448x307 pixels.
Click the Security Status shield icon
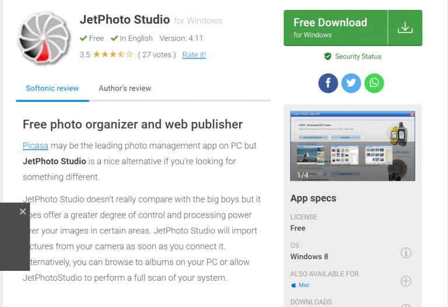click(328, 57)
